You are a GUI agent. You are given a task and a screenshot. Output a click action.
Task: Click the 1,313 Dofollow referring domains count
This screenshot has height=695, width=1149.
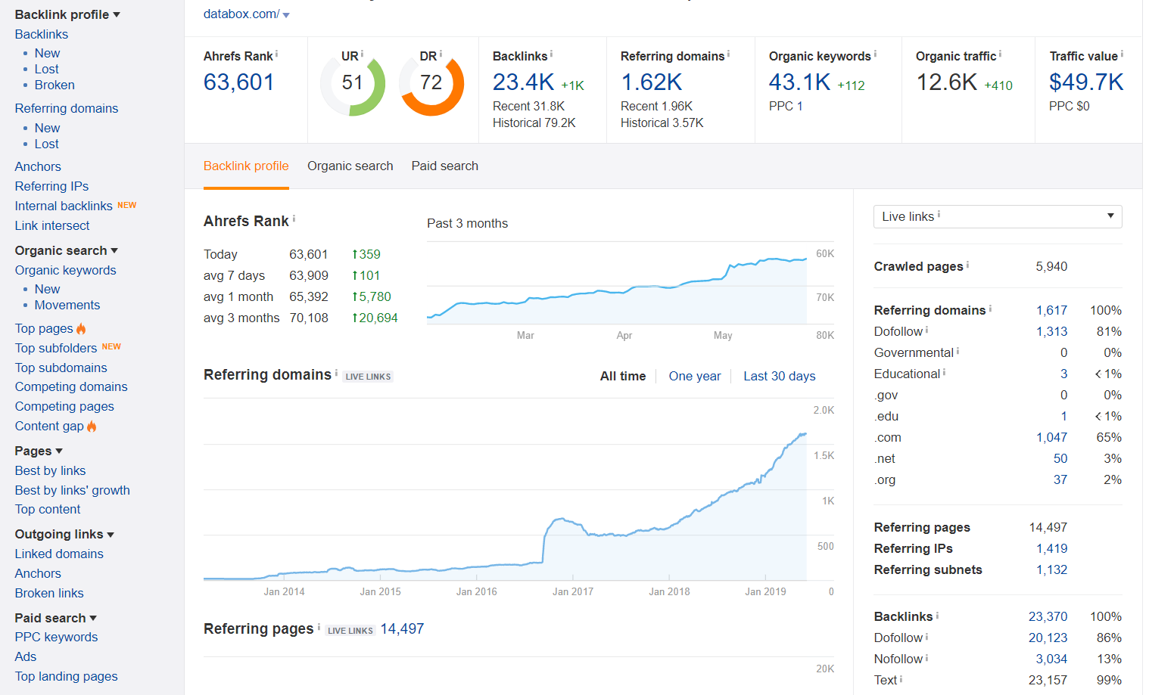click(1051, 331)
